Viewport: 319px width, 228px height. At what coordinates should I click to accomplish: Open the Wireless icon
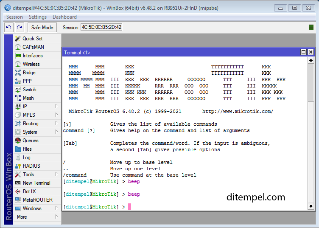[x=18, y=64]
